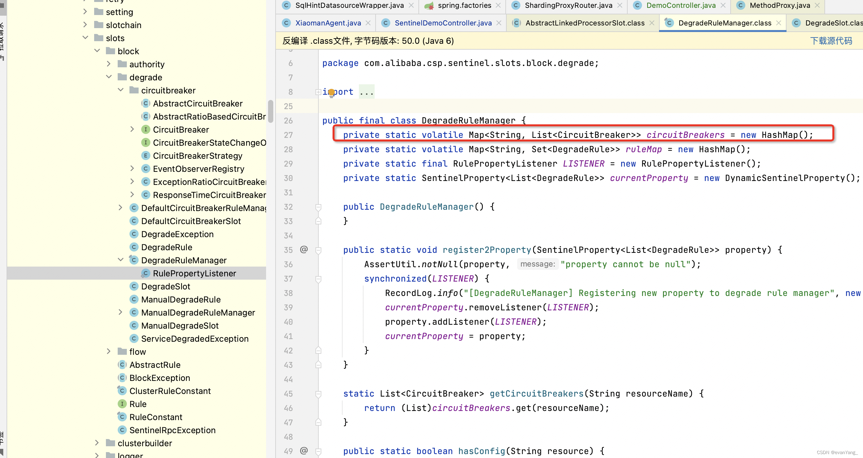Expand the DefaultCircuitBreakerRuleManager node

click(x=121, y=207)
